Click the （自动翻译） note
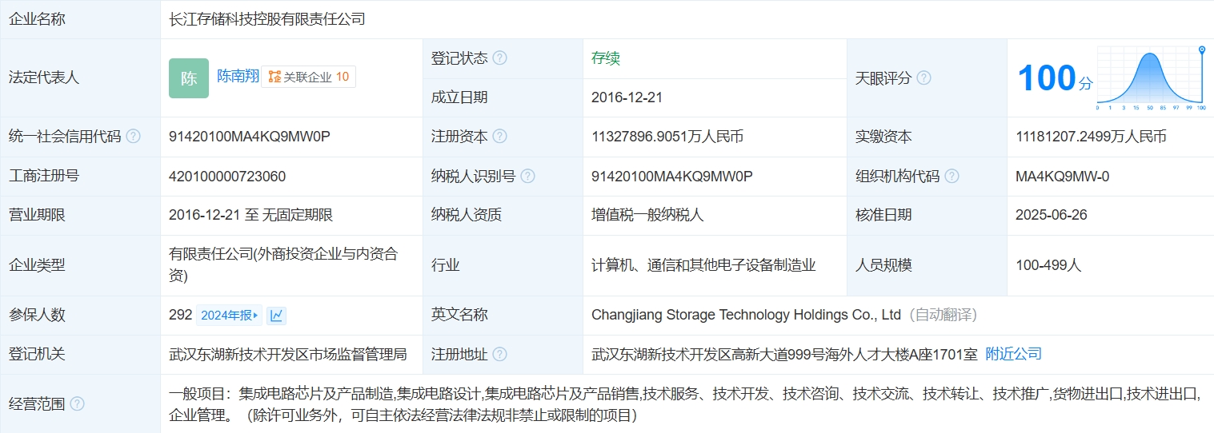Viewport: 1214px width, 433px height. tap(942, 315)
